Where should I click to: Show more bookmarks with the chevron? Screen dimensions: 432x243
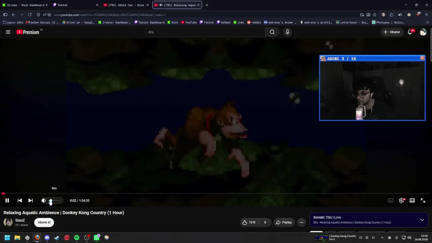tap(428, 23)
